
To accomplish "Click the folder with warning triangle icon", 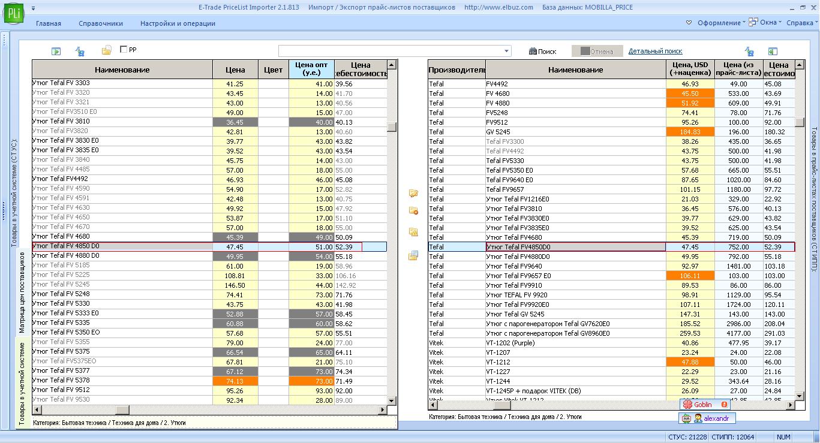I will coord(413,232).
